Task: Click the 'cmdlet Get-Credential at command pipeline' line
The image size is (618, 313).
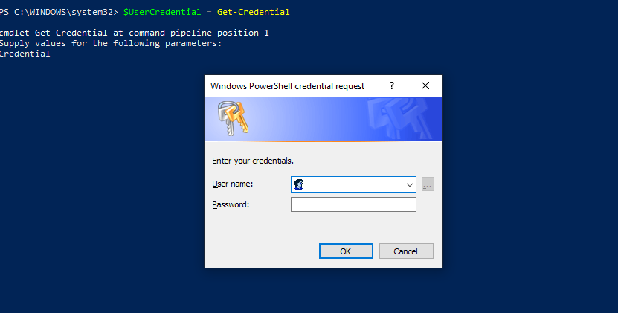Action: click(134, 33)
